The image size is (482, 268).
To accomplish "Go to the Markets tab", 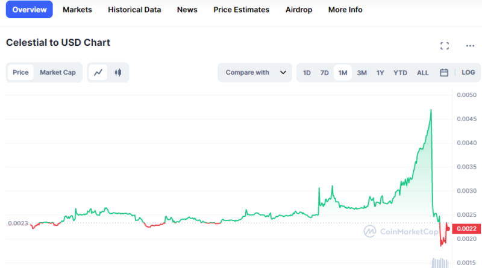I will (x=78, y=10).
